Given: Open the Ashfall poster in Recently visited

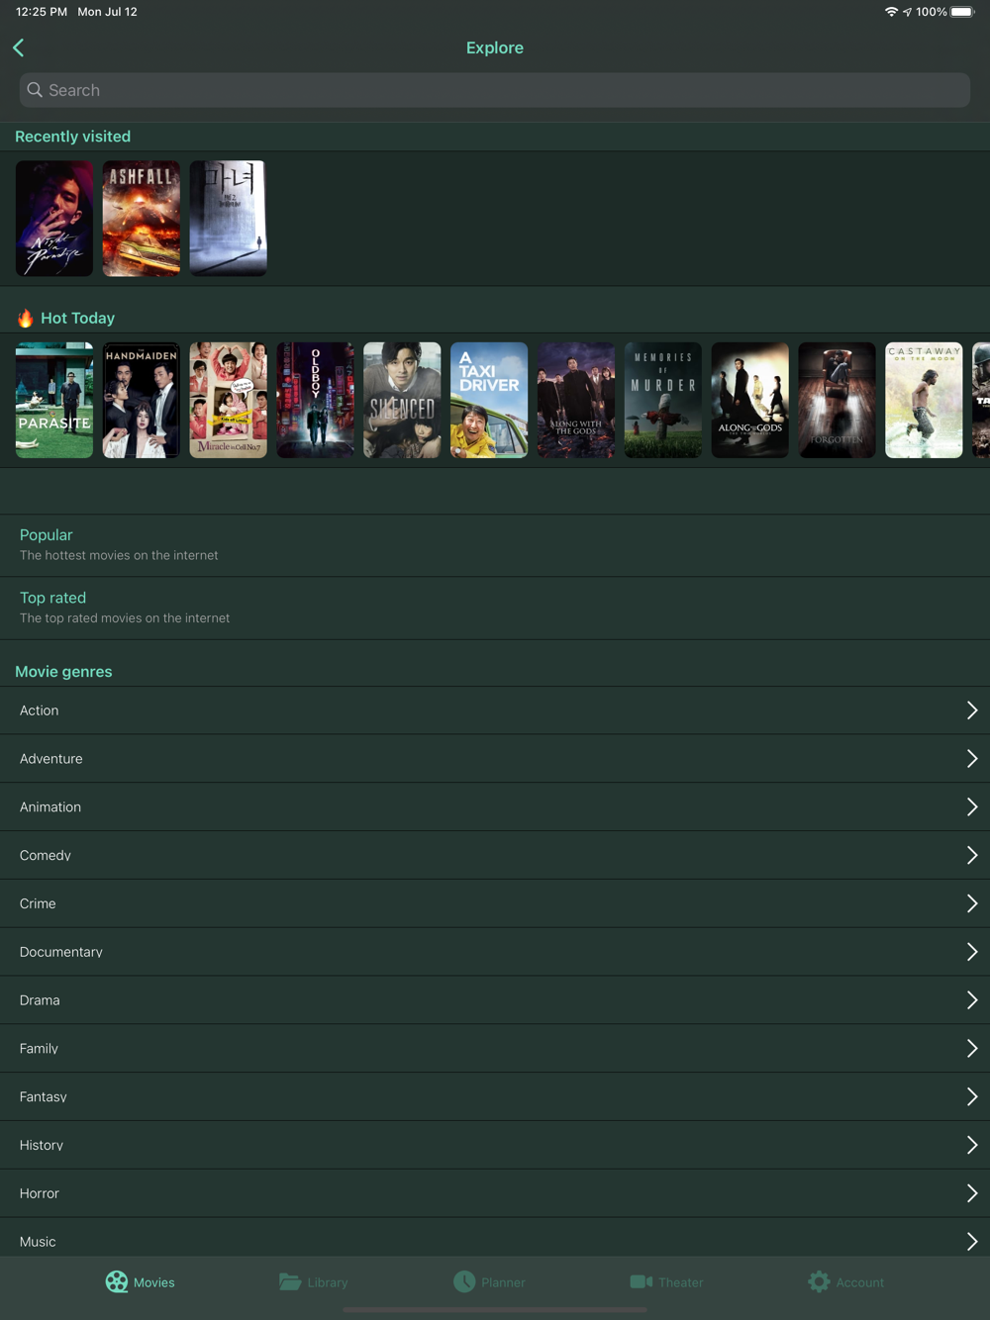Looking at the screenshot, I should pos(142,219).
